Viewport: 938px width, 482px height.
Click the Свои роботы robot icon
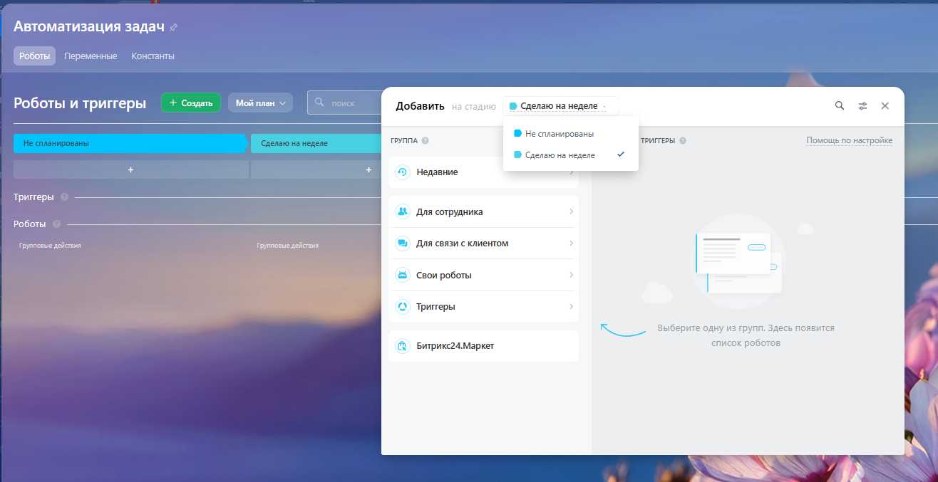pos(403,276)
